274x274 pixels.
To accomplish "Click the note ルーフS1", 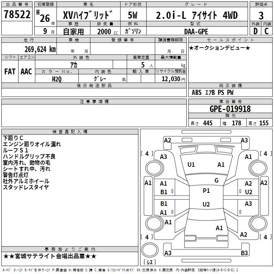I will coord(15,150).
